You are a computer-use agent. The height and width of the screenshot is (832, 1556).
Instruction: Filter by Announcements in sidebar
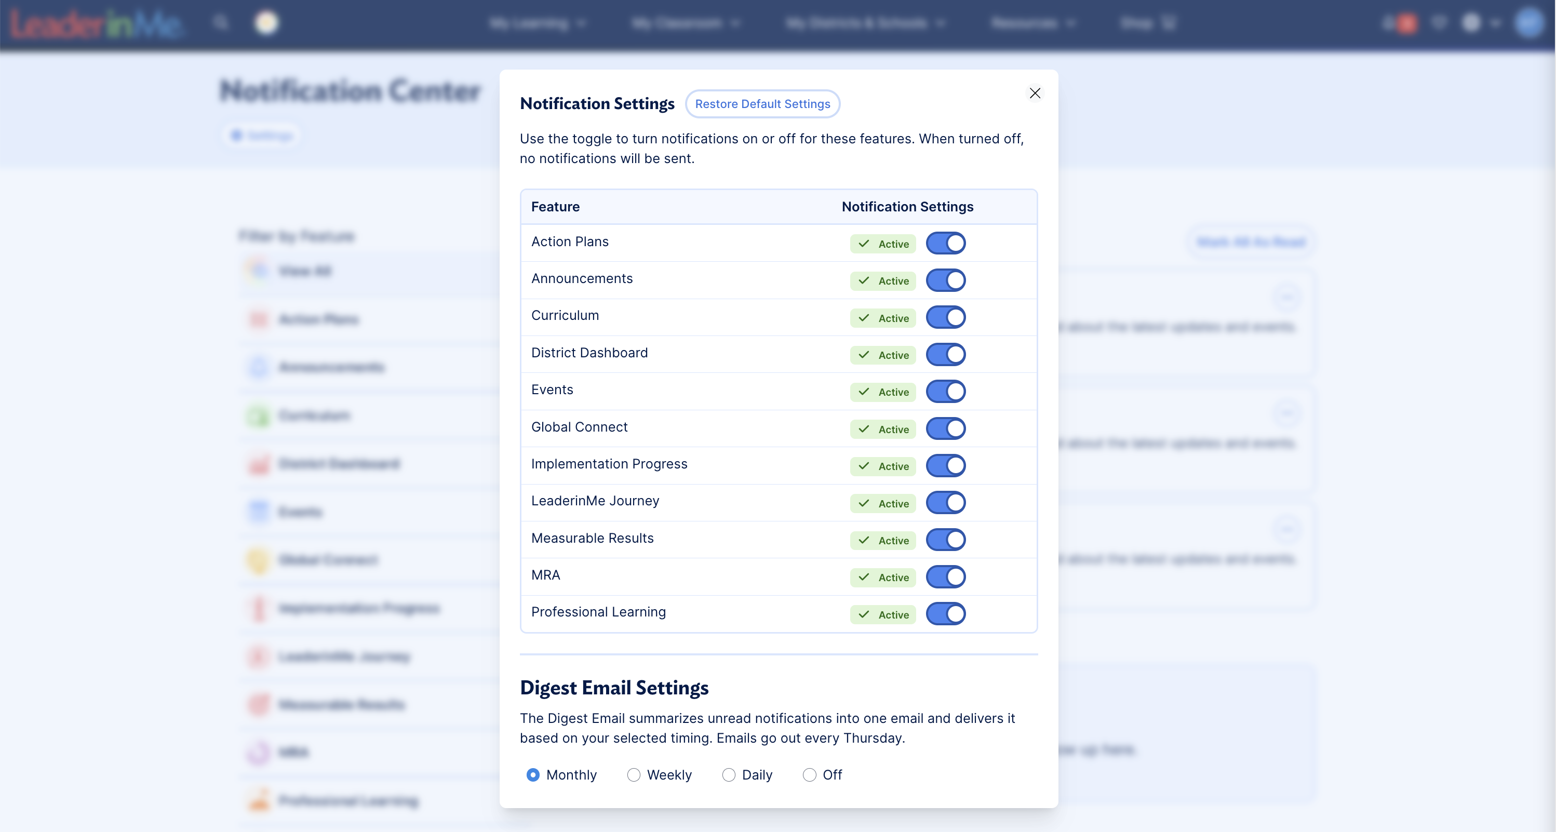(x=368, y=367)
